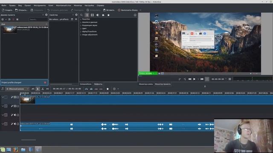The image size is (273, 153).
Task: Toggle split compare in bin effects header
Action: [72, 19]
